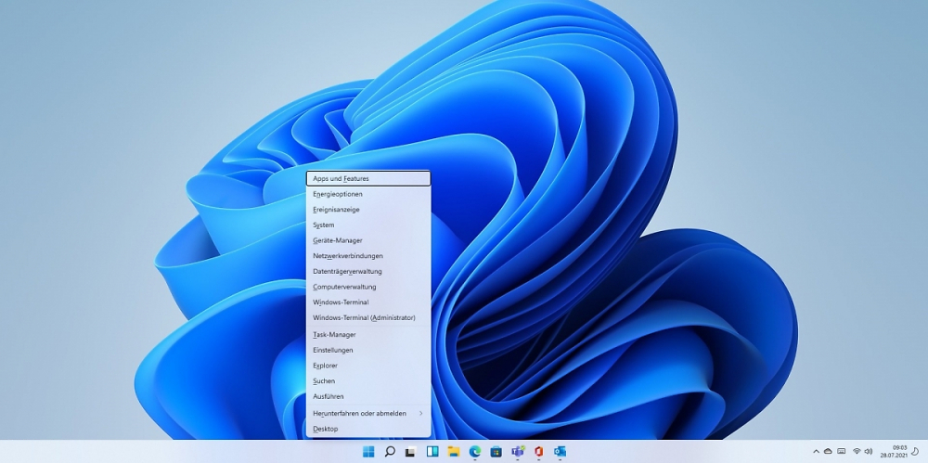The width and height of the screenshot is (928, 463).
Task: Open Geräte-Manager
Action: pos(368,240)
